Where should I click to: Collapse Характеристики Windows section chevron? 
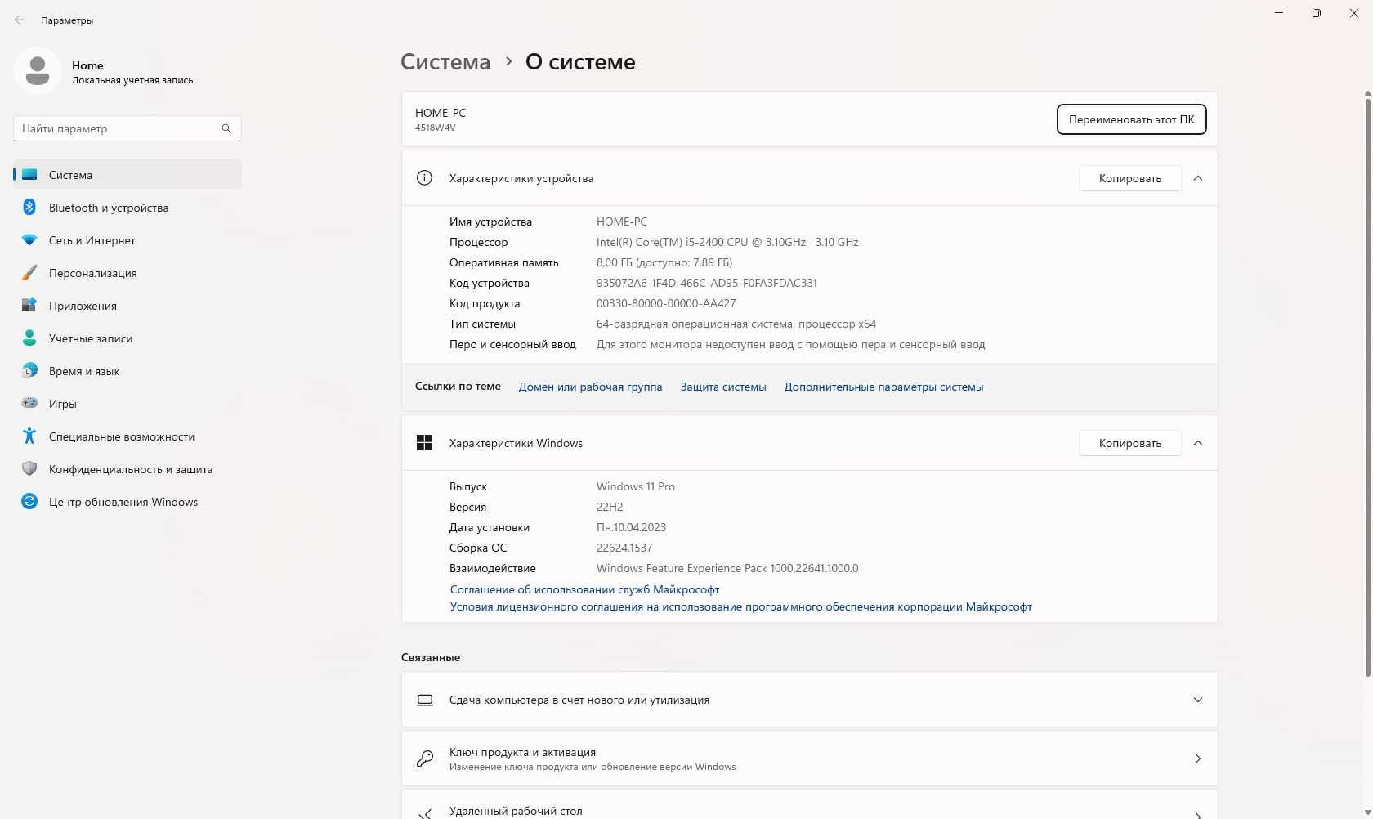click(1198, 443)
